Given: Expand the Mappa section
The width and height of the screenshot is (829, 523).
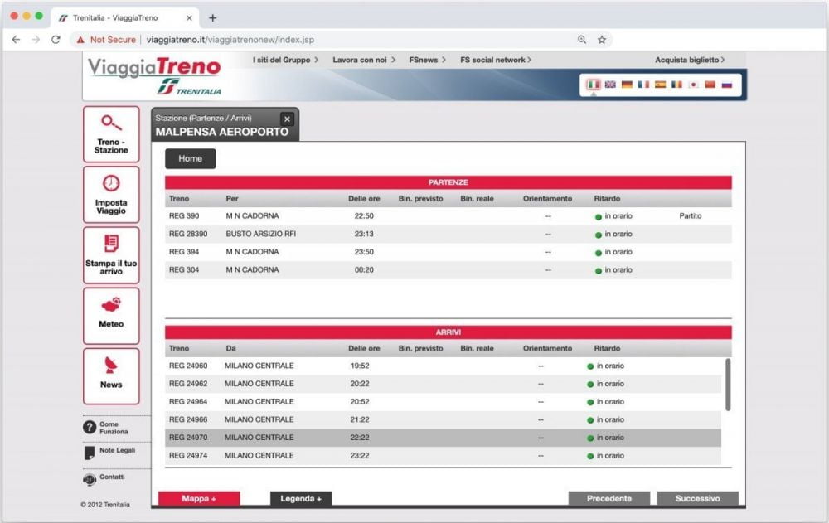Looking at the screenshot, I should pyautogui.click(x=201, y=498).
